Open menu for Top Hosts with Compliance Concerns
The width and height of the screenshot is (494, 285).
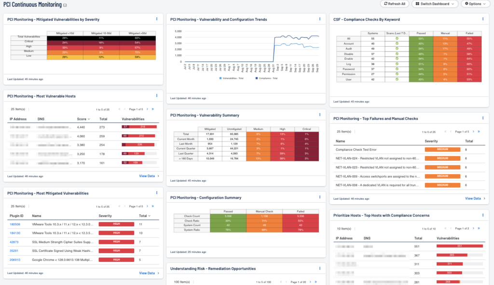[483, 215]
